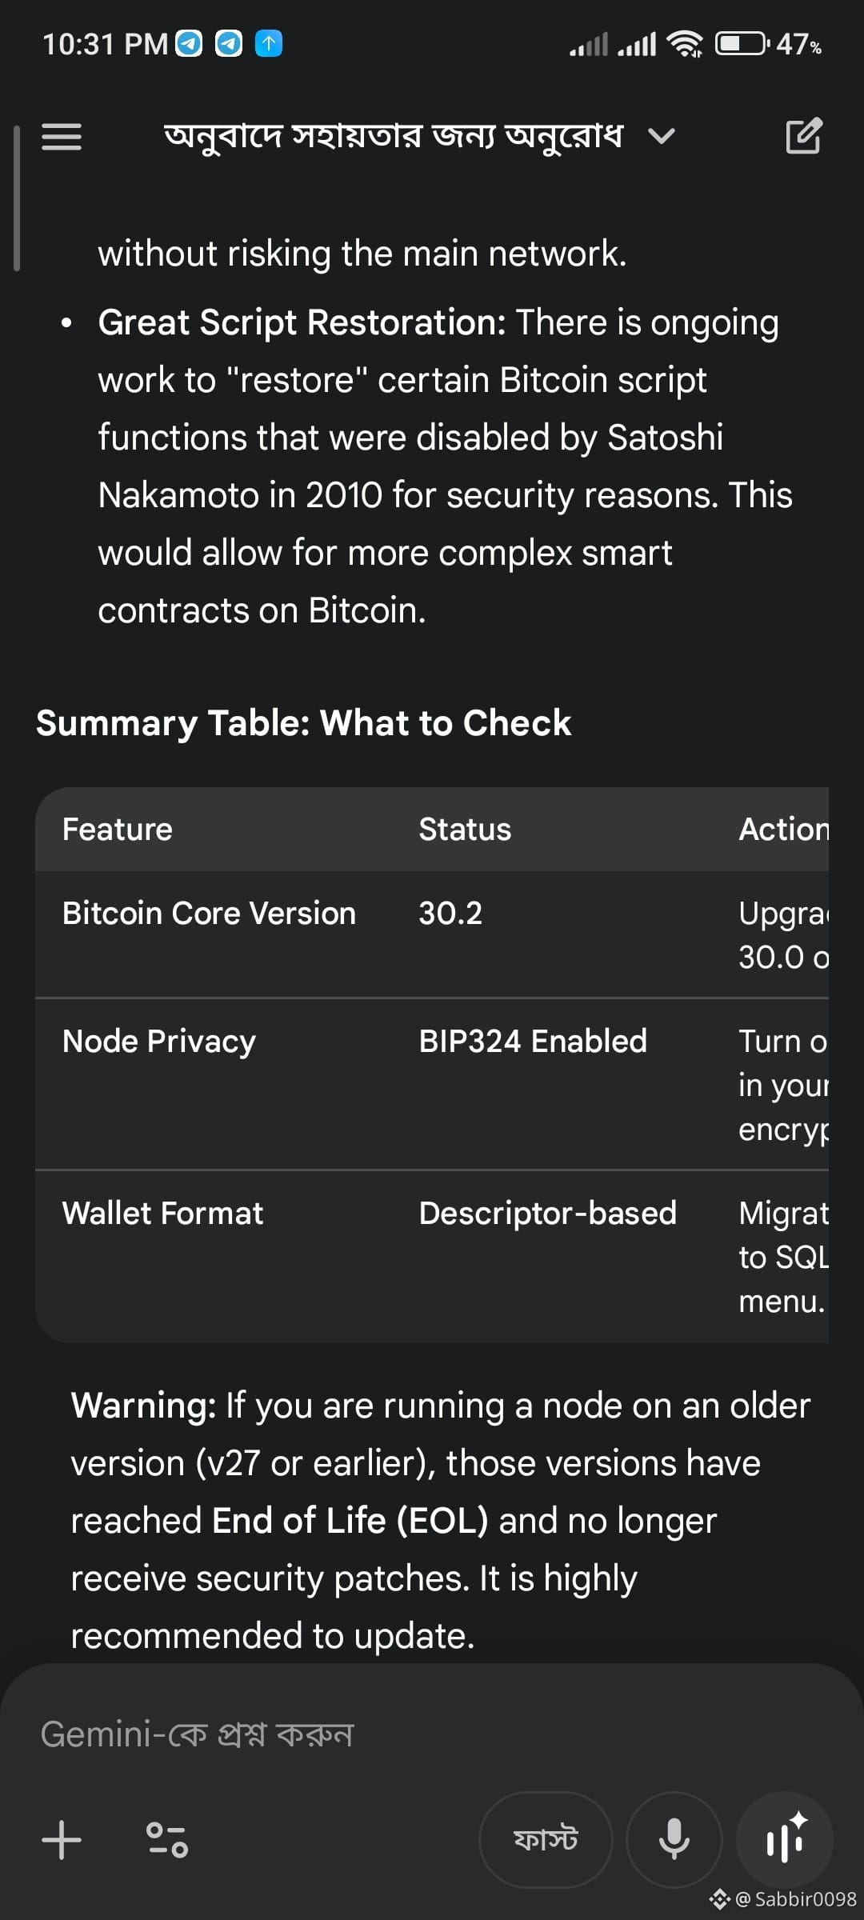This screenshot has height=1920, width=864.
Task: Tap the Bitcoin Core Version row
Action: (x=209, y=914)
